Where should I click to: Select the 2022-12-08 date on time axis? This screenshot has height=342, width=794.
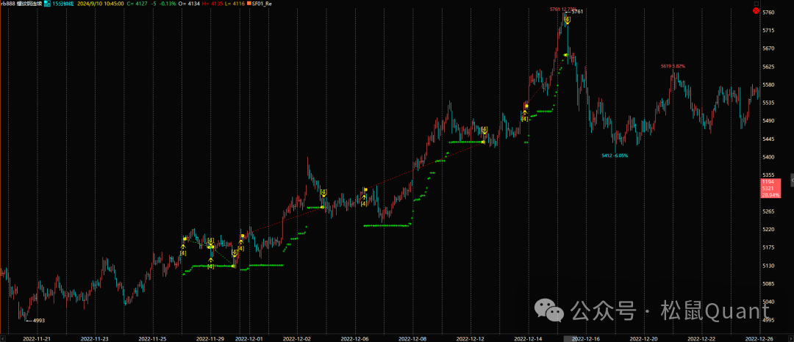tap(412, 338)
